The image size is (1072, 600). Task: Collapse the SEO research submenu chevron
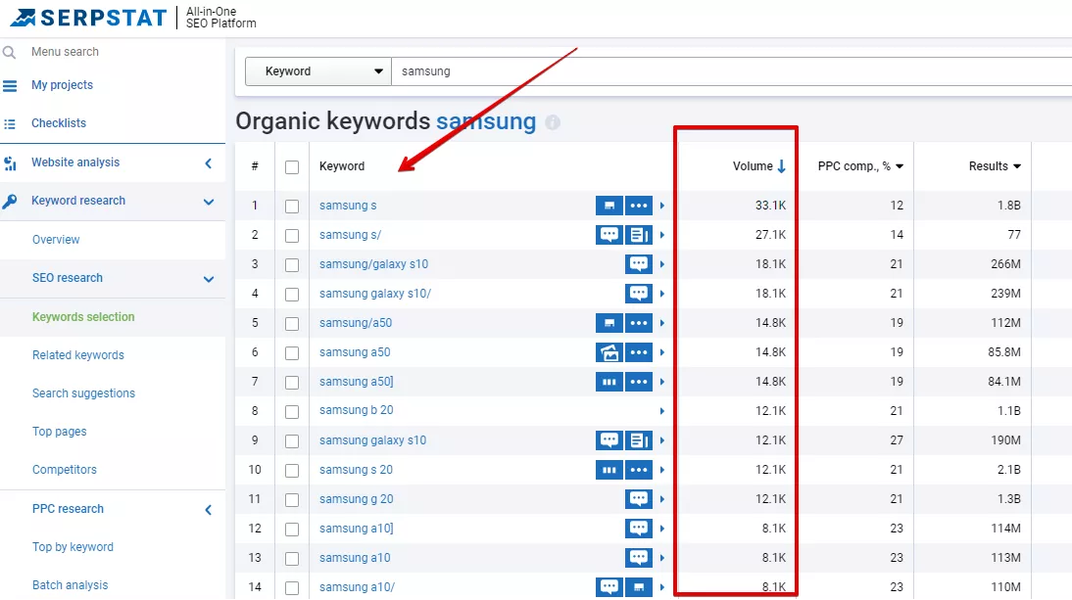pyautogui.click(x=209, y=279)
